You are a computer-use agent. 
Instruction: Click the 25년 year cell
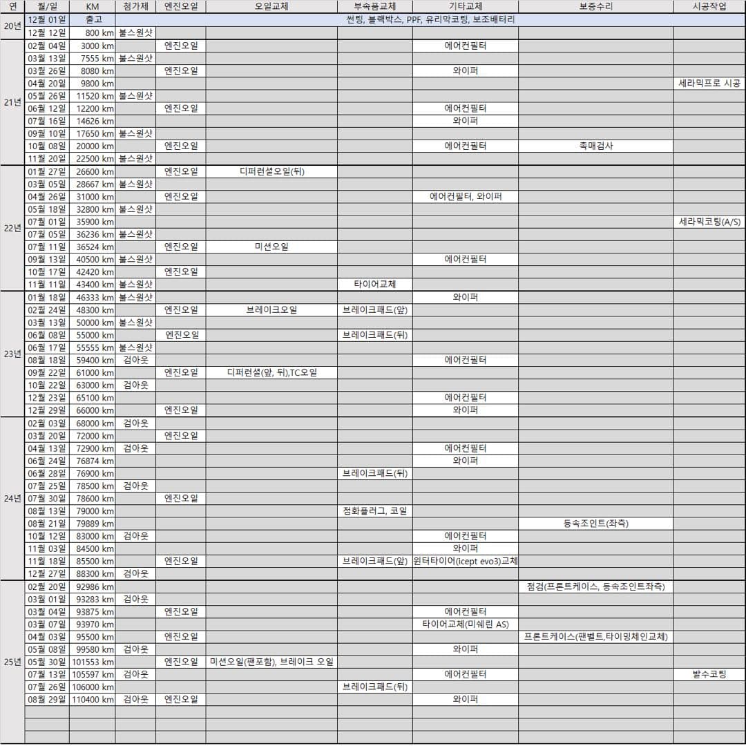(12, 662)
